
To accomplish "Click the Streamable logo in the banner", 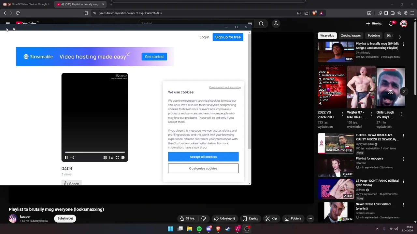I will coord(38,57).
